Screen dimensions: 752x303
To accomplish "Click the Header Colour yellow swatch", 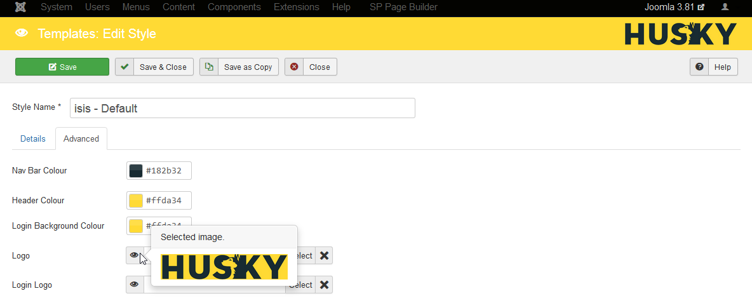I will [136, 201].
